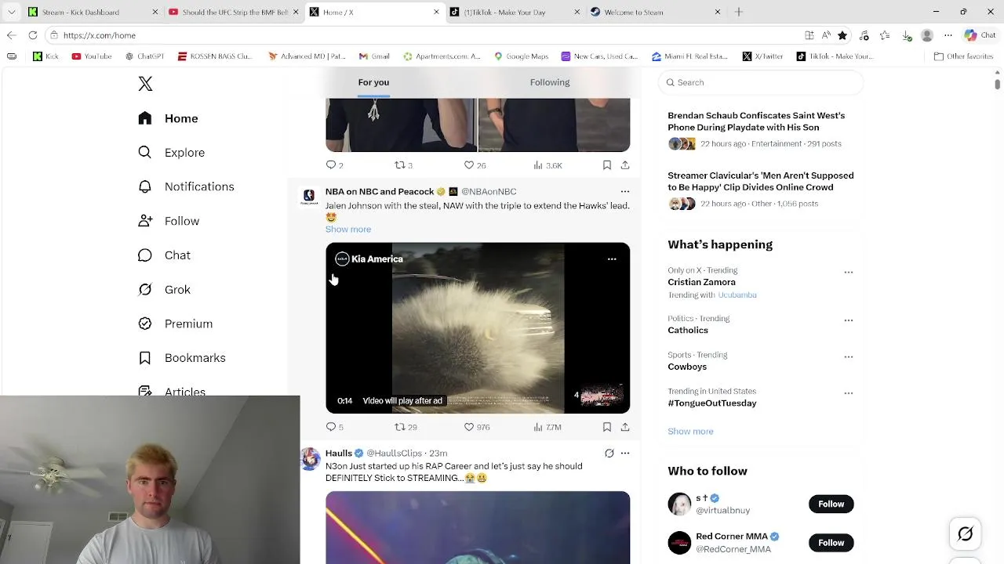Open the floating Grok button

tap(966, 533)
